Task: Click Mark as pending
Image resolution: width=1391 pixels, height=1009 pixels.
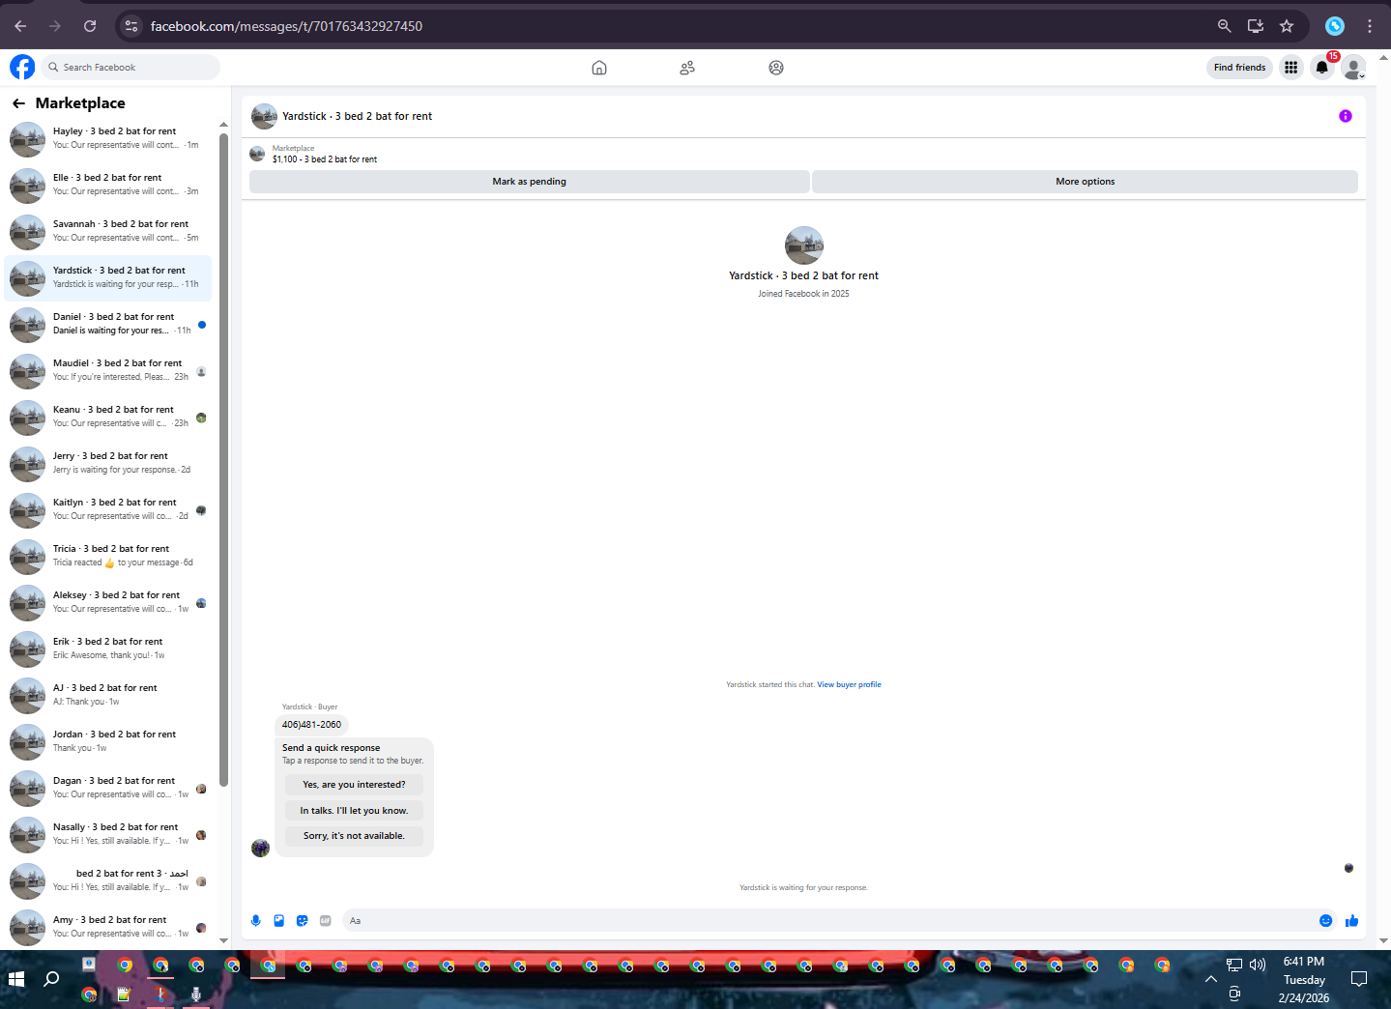Action: [530, 182]
